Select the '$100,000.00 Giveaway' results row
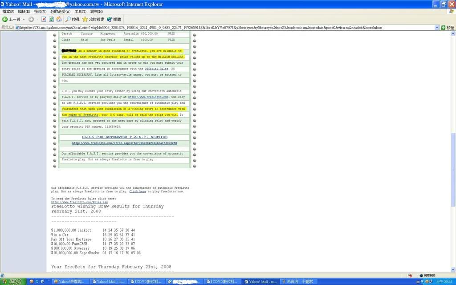The image size is (456, 285). [93, 248]
